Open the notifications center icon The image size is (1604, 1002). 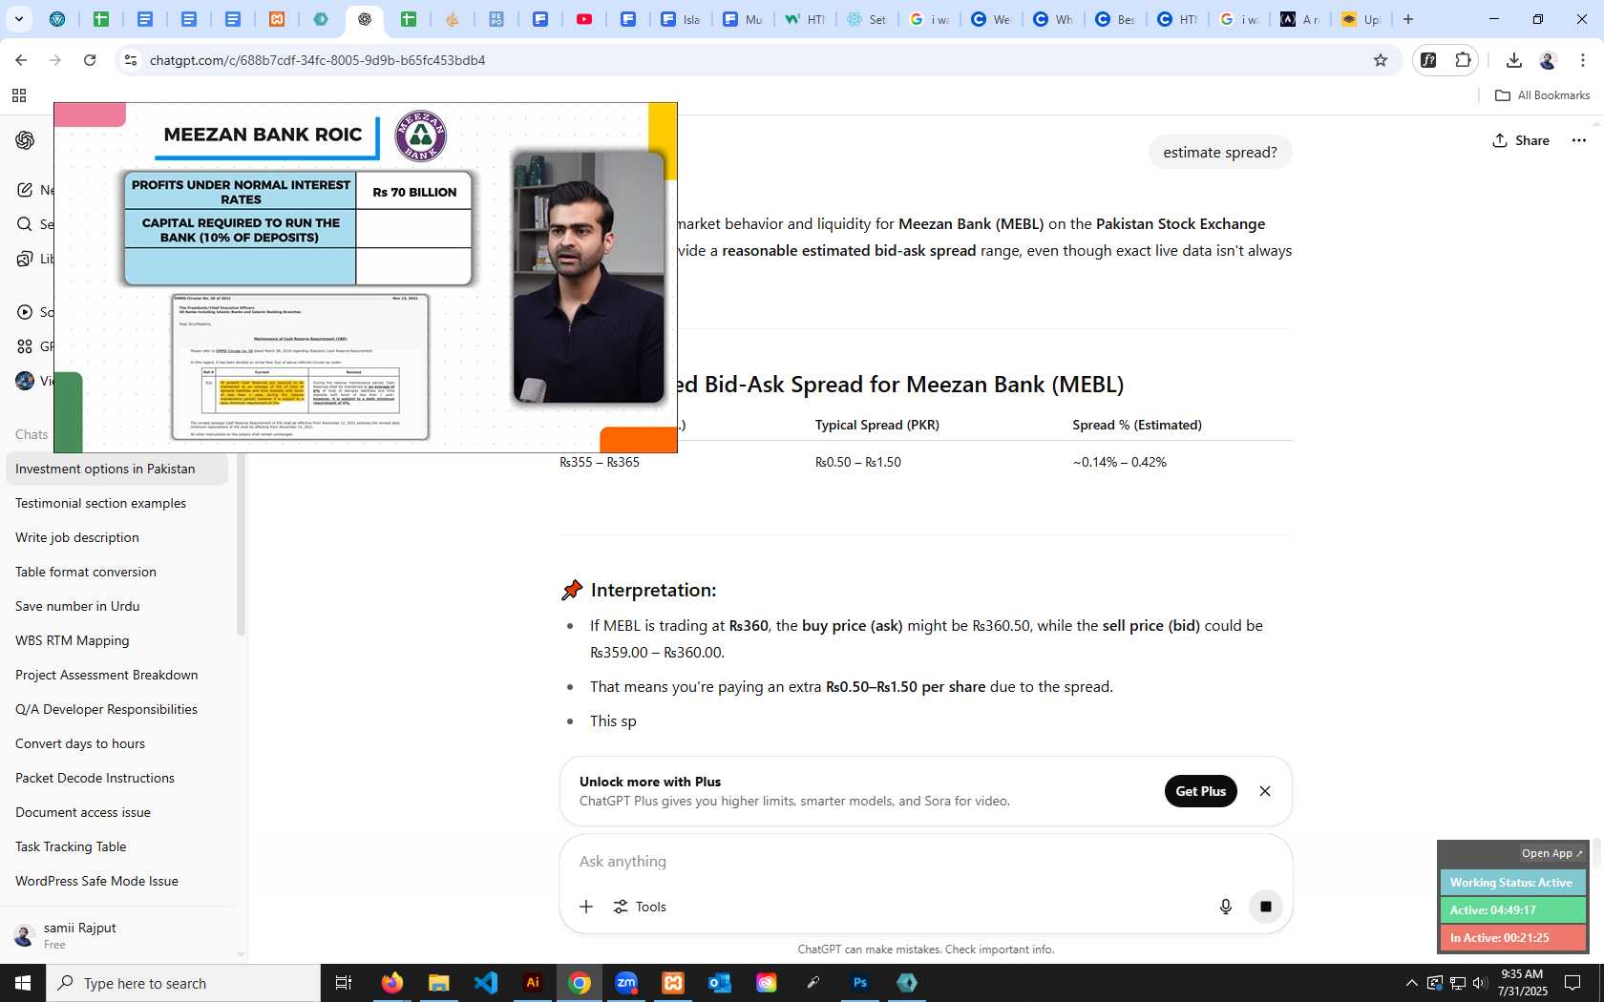1572,983
